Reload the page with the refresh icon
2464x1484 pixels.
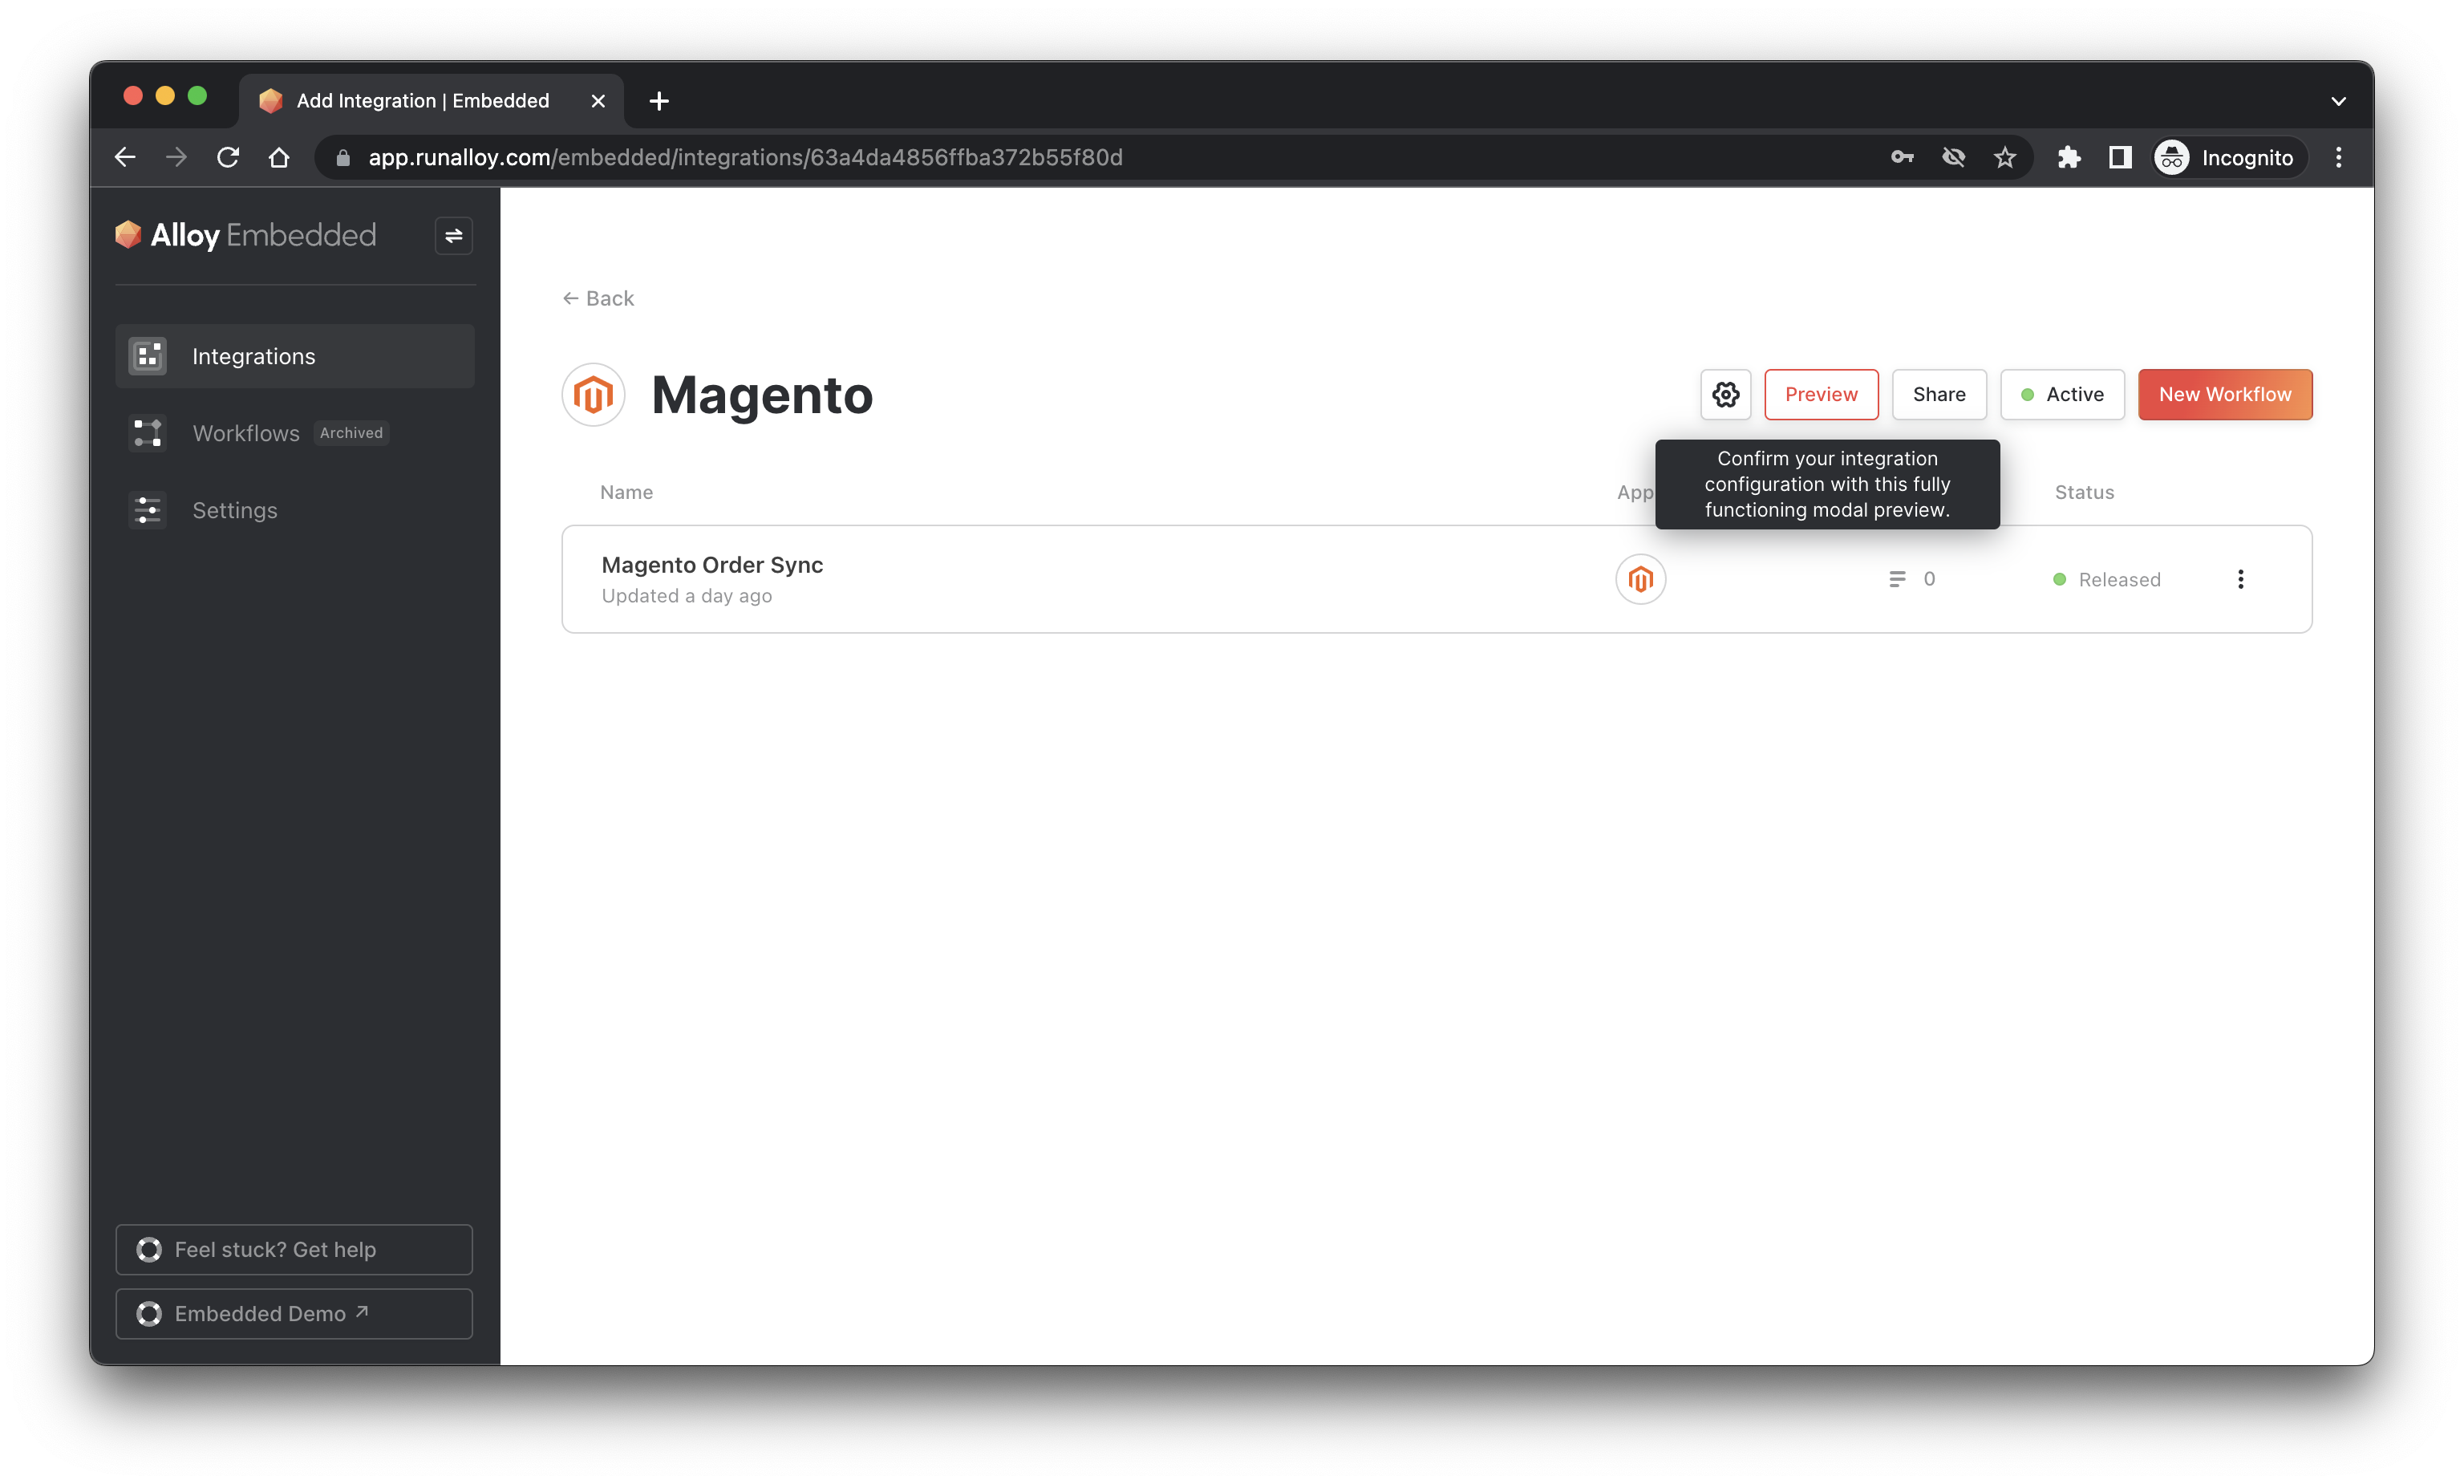228,157
